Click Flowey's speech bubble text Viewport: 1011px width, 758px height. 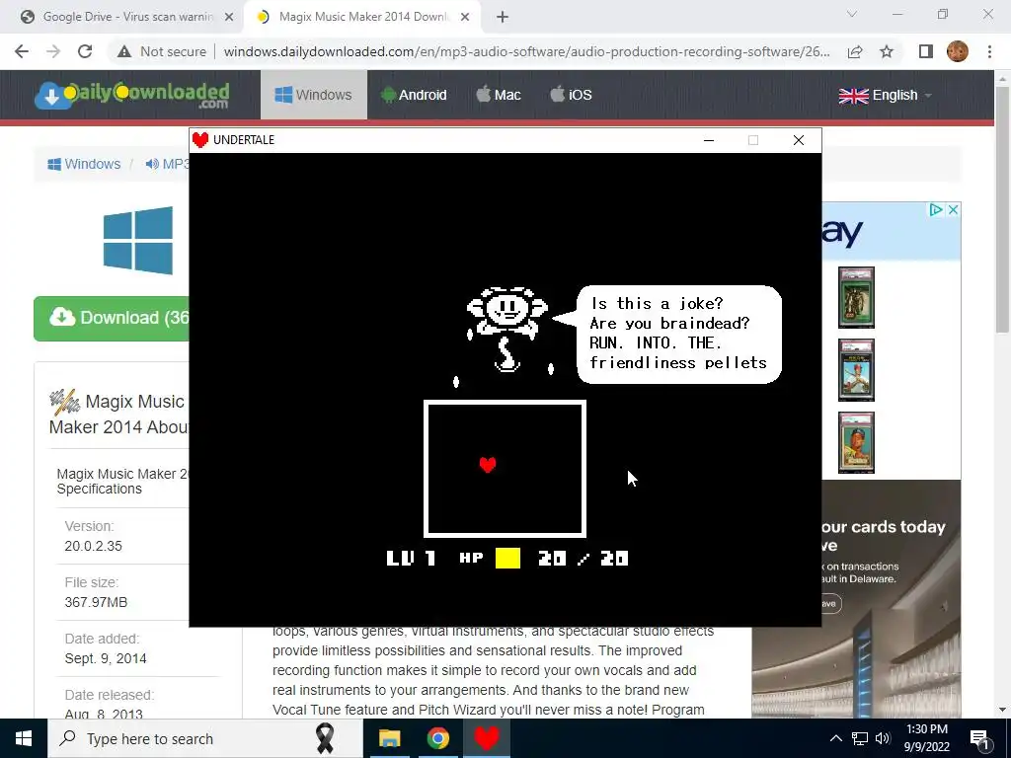tap(678, 334)
